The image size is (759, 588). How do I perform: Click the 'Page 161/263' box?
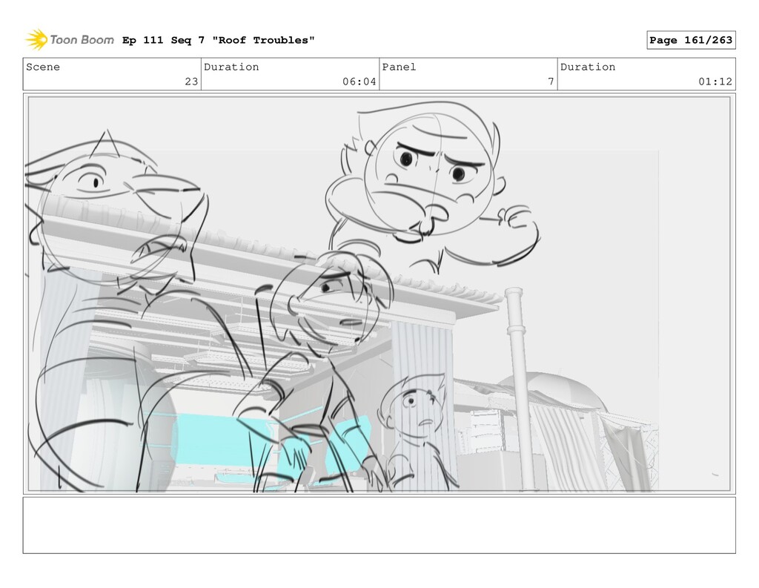click(x=691, y=40)
